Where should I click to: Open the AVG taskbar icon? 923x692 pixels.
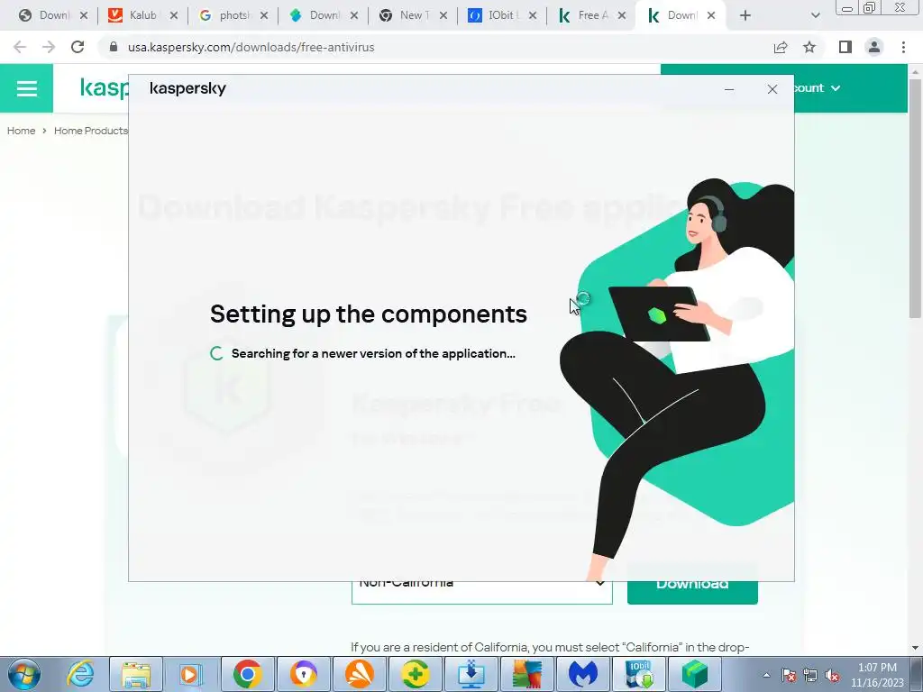526,674
